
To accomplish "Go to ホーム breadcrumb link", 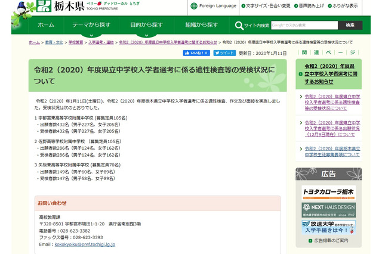I will coord(35,42).
